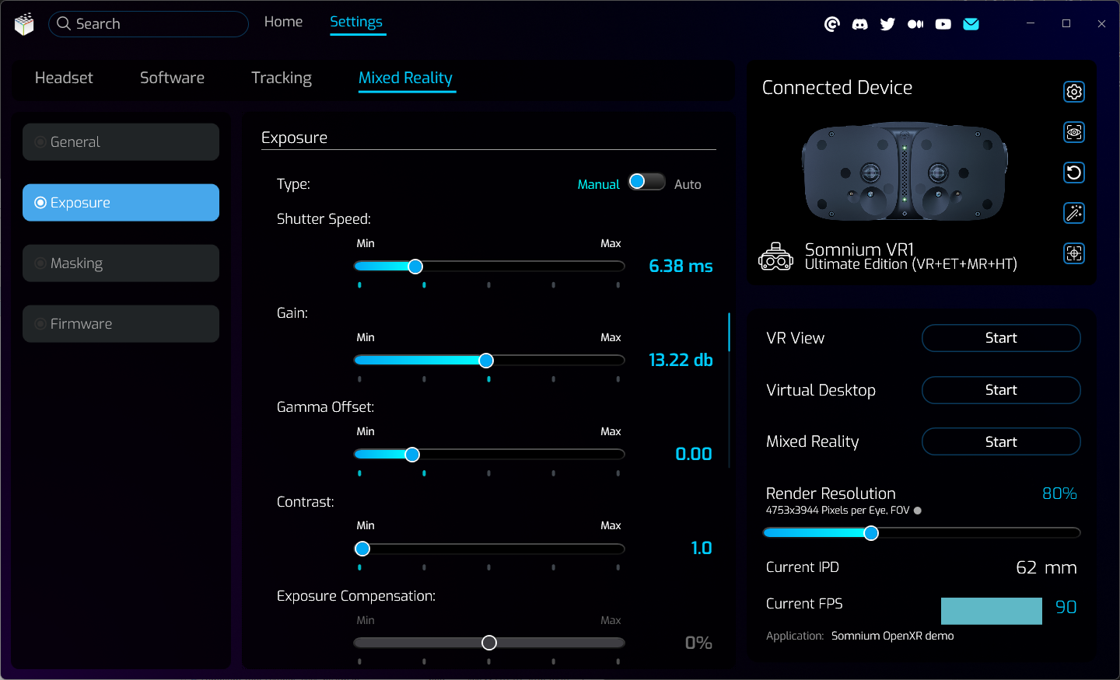
Task: Open the YouTube channel icon
Action: [943, 24]
